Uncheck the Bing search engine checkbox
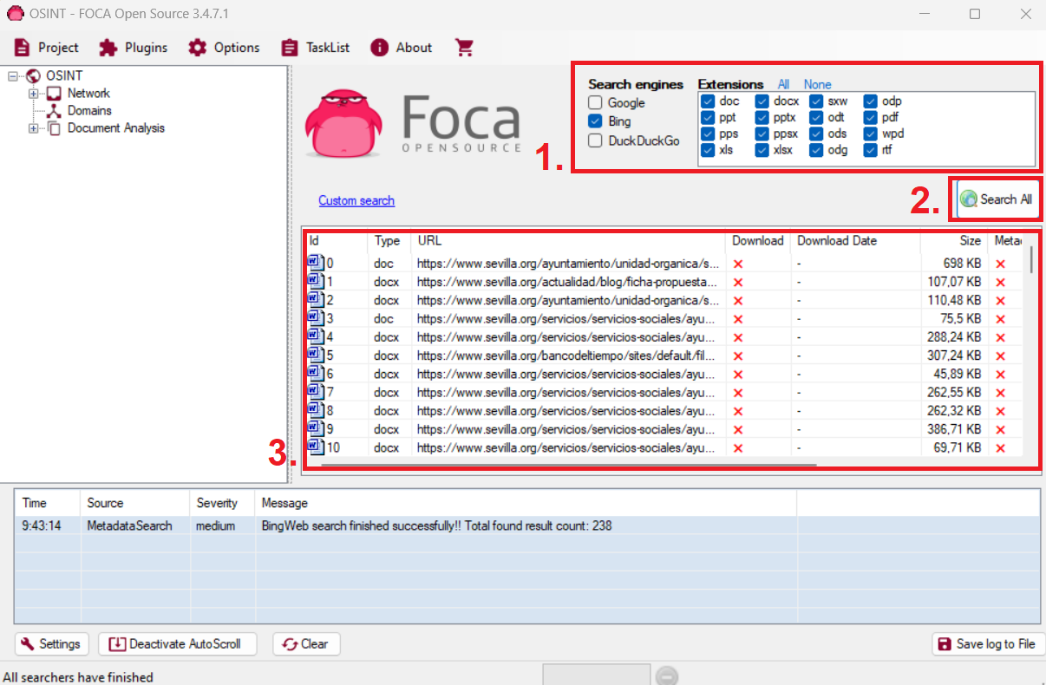Viewport: 1046px width, 685px height. pyautogui.click(x=595, y=121)
